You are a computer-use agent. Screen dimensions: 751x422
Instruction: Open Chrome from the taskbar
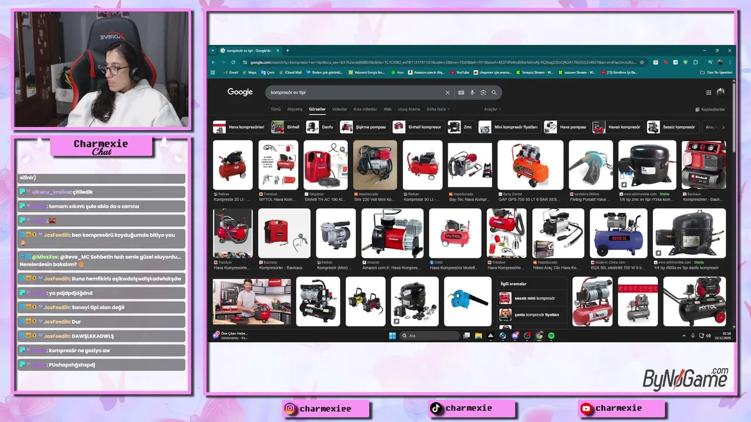(539, 336)
